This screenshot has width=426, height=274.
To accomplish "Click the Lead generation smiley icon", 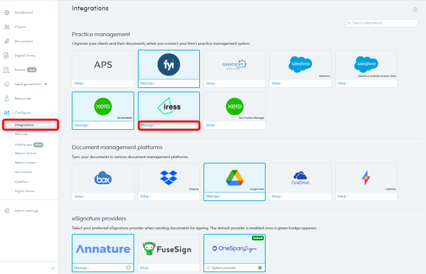I will (7, 84).
